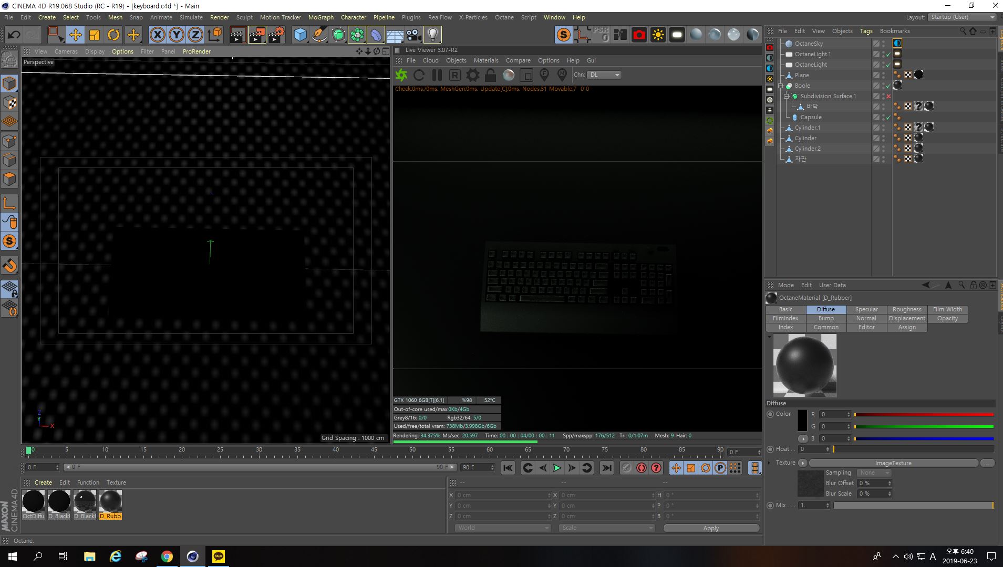Add a Cube primitive object
The height and width of the screenshot is (567, 1003).
[x=300, y=35]
